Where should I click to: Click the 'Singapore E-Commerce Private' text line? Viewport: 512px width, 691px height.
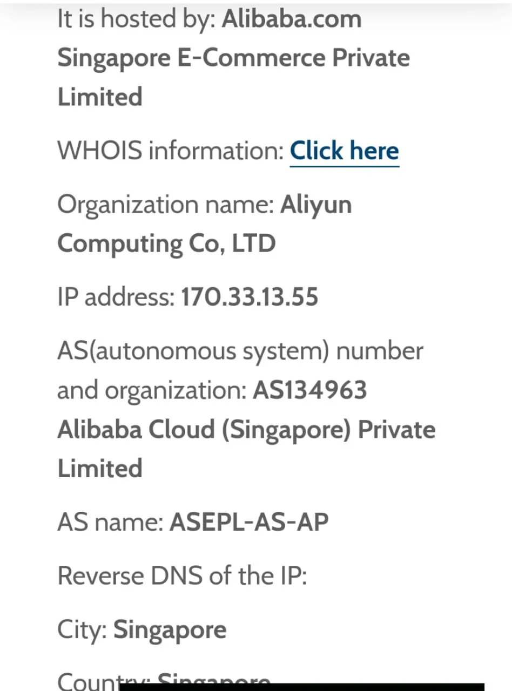point(233,58)
